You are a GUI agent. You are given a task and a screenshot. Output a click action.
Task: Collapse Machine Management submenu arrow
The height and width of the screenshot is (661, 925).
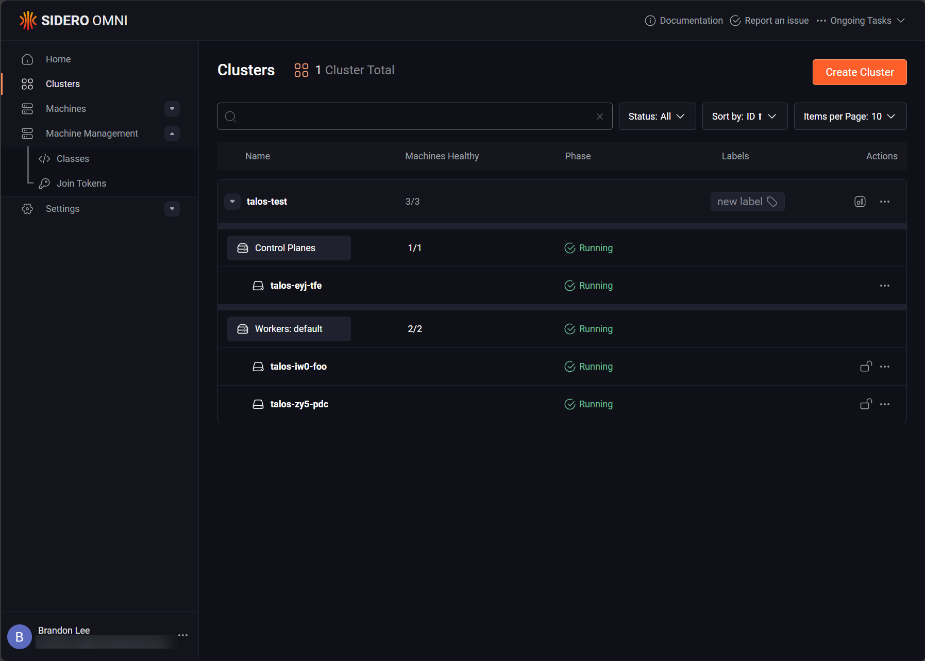pyautogui.click(x=172, y=134)
